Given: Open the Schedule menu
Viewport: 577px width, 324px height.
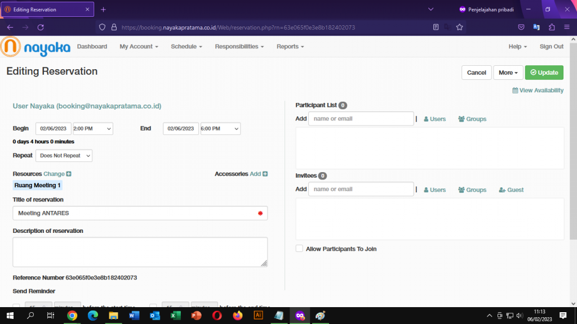Looking at the screenshot, I should pos(187,47).
